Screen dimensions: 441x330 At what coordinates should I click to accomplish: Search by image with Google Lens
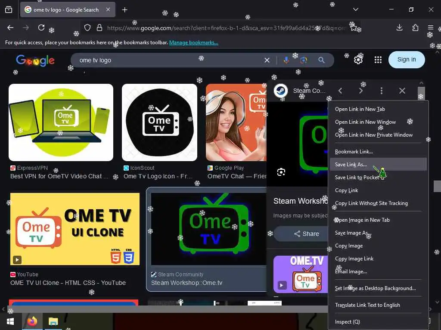pyautogui.click(x=304, y=60)
